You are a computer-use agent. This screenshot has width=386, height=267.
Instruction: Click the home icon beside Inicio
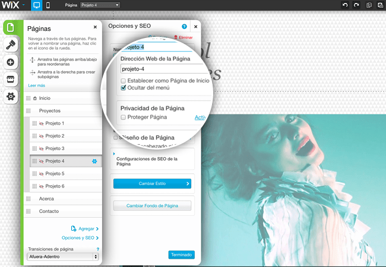[35, 98]
